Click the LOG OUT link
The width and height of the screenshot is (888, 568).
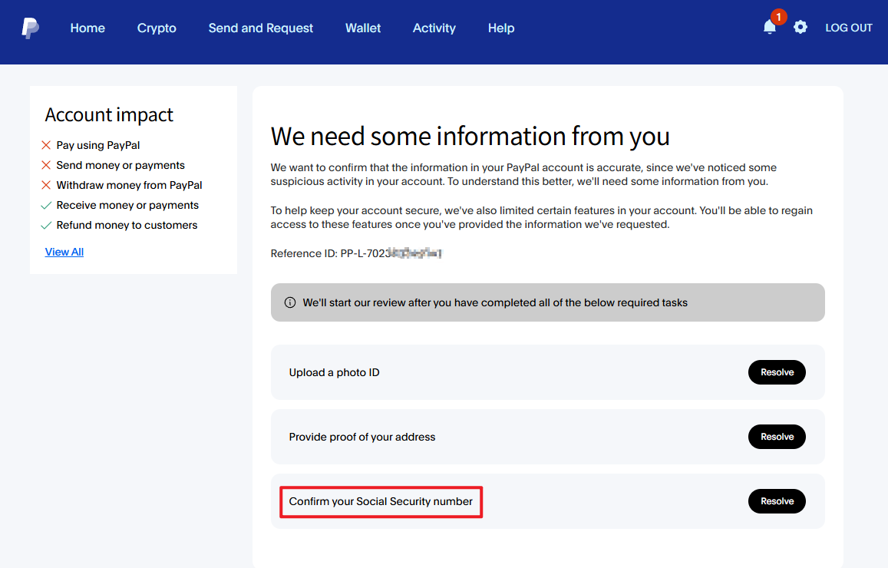pyautogui.click(x=849, y=28)
